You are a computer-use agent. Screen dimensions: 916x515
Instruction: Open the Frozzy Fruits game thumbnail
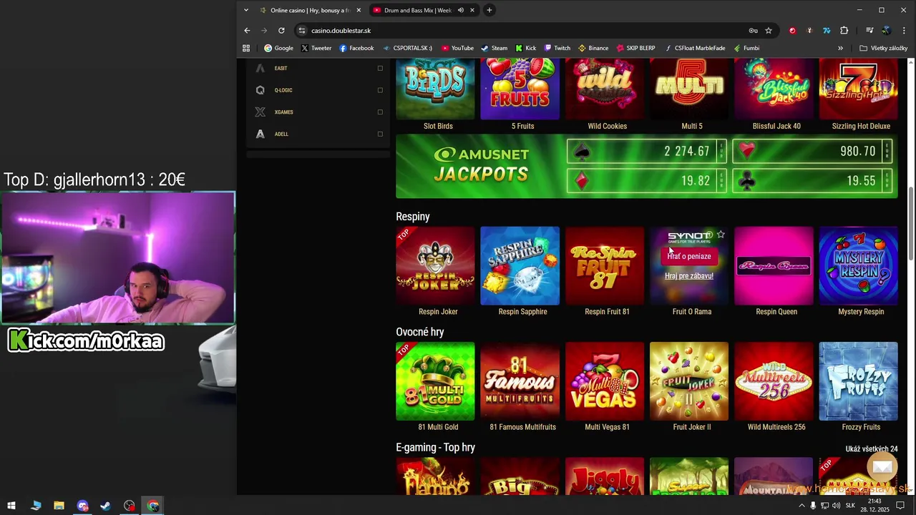(859, 381)
